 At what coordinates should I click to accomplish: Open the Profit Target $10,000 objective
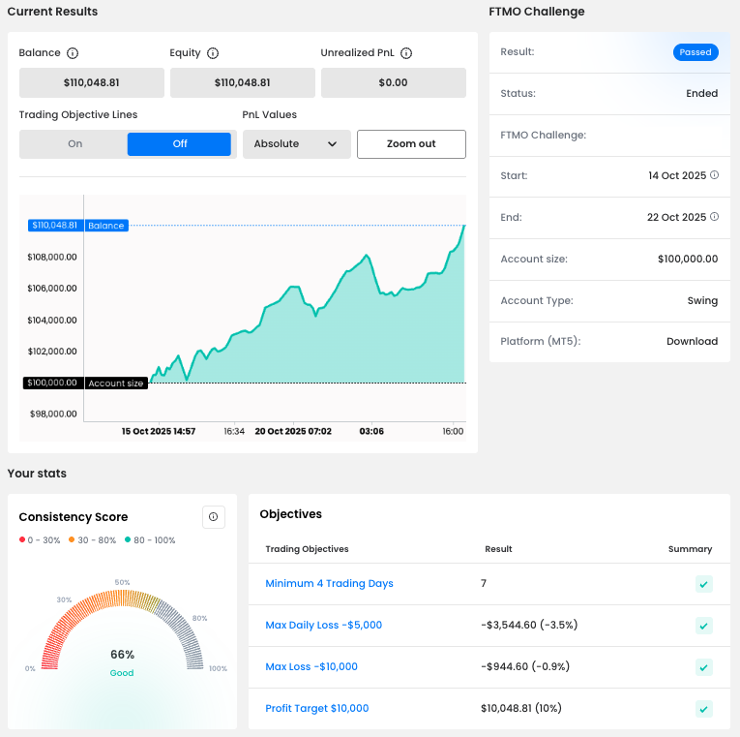point(317,709)
